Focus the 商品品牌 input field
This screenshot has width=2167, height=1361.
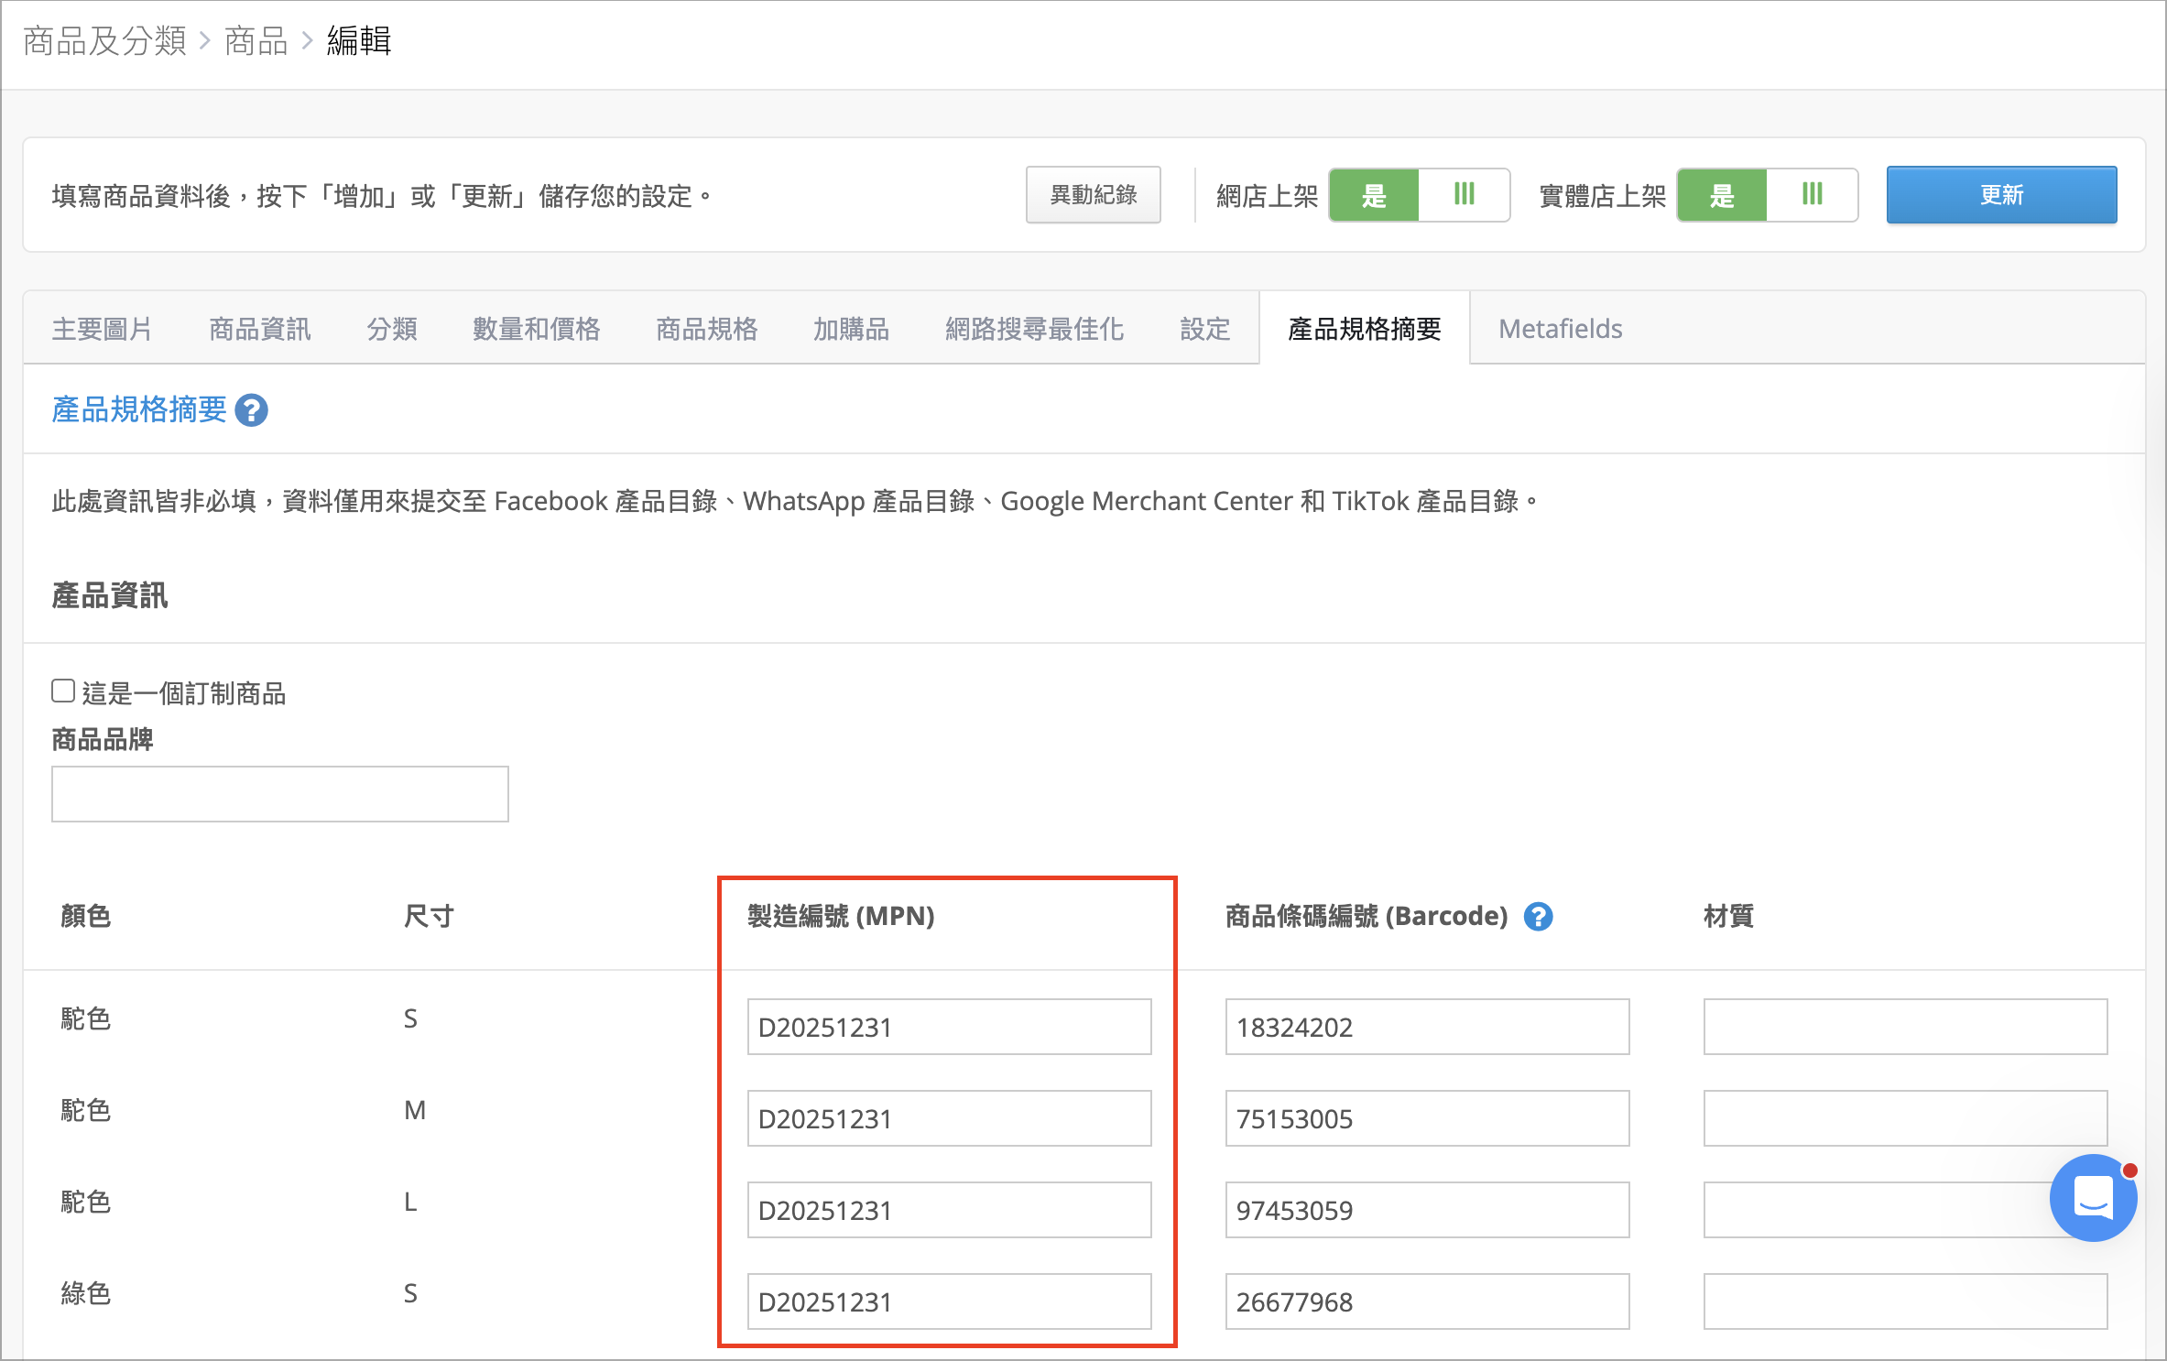(280, 794)
